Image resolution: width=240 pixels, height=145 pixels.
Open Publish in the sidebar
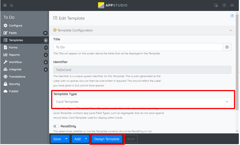pyautogui.click(x=13, y=91)
